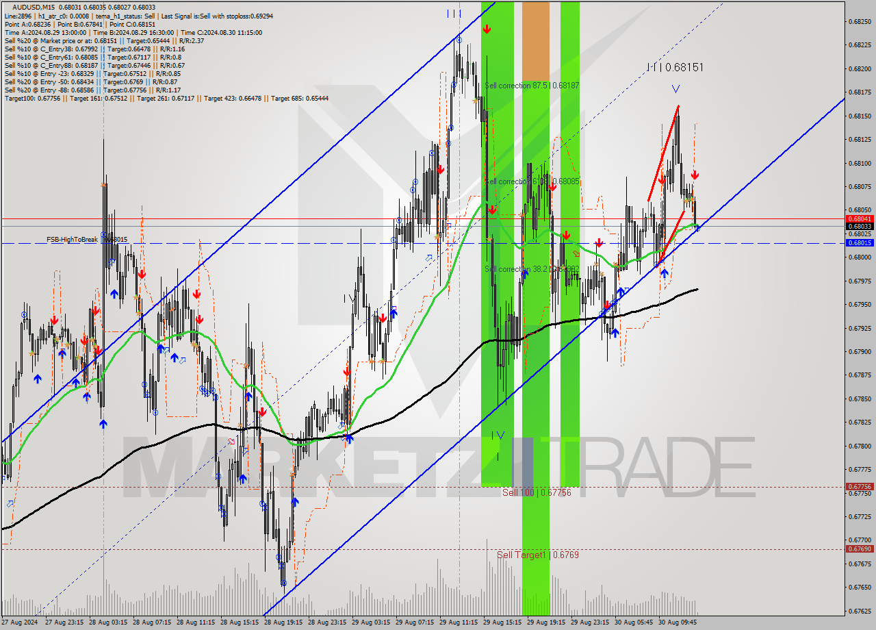Click the 0.67900 price axis label
This screenshot has width=876, height=630.
(860, 351)
